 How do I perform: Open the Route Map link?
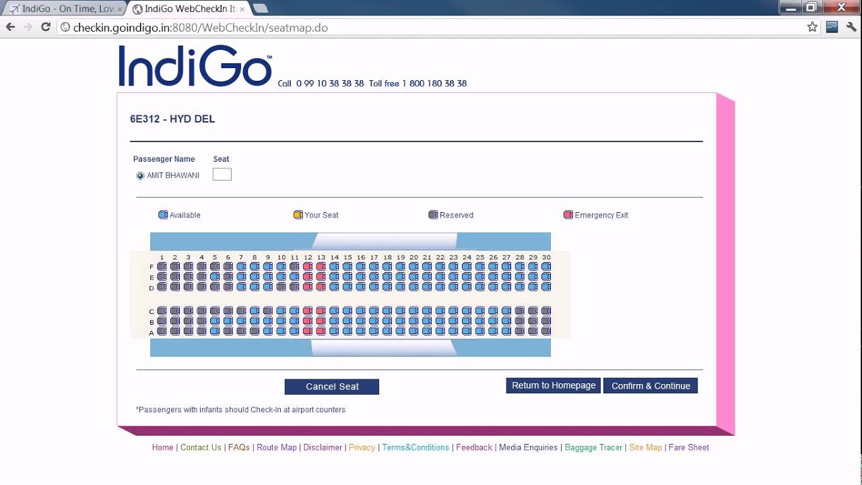(277, 447)
